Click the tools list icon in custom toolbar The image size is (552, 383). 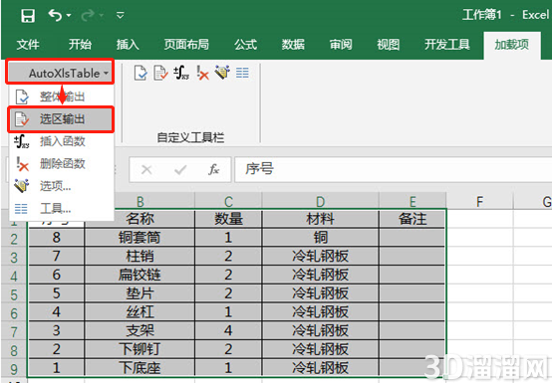(242, 73)
